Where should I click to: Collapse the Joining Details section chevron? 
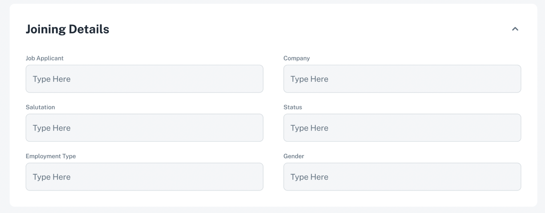[x=515, y=29]
